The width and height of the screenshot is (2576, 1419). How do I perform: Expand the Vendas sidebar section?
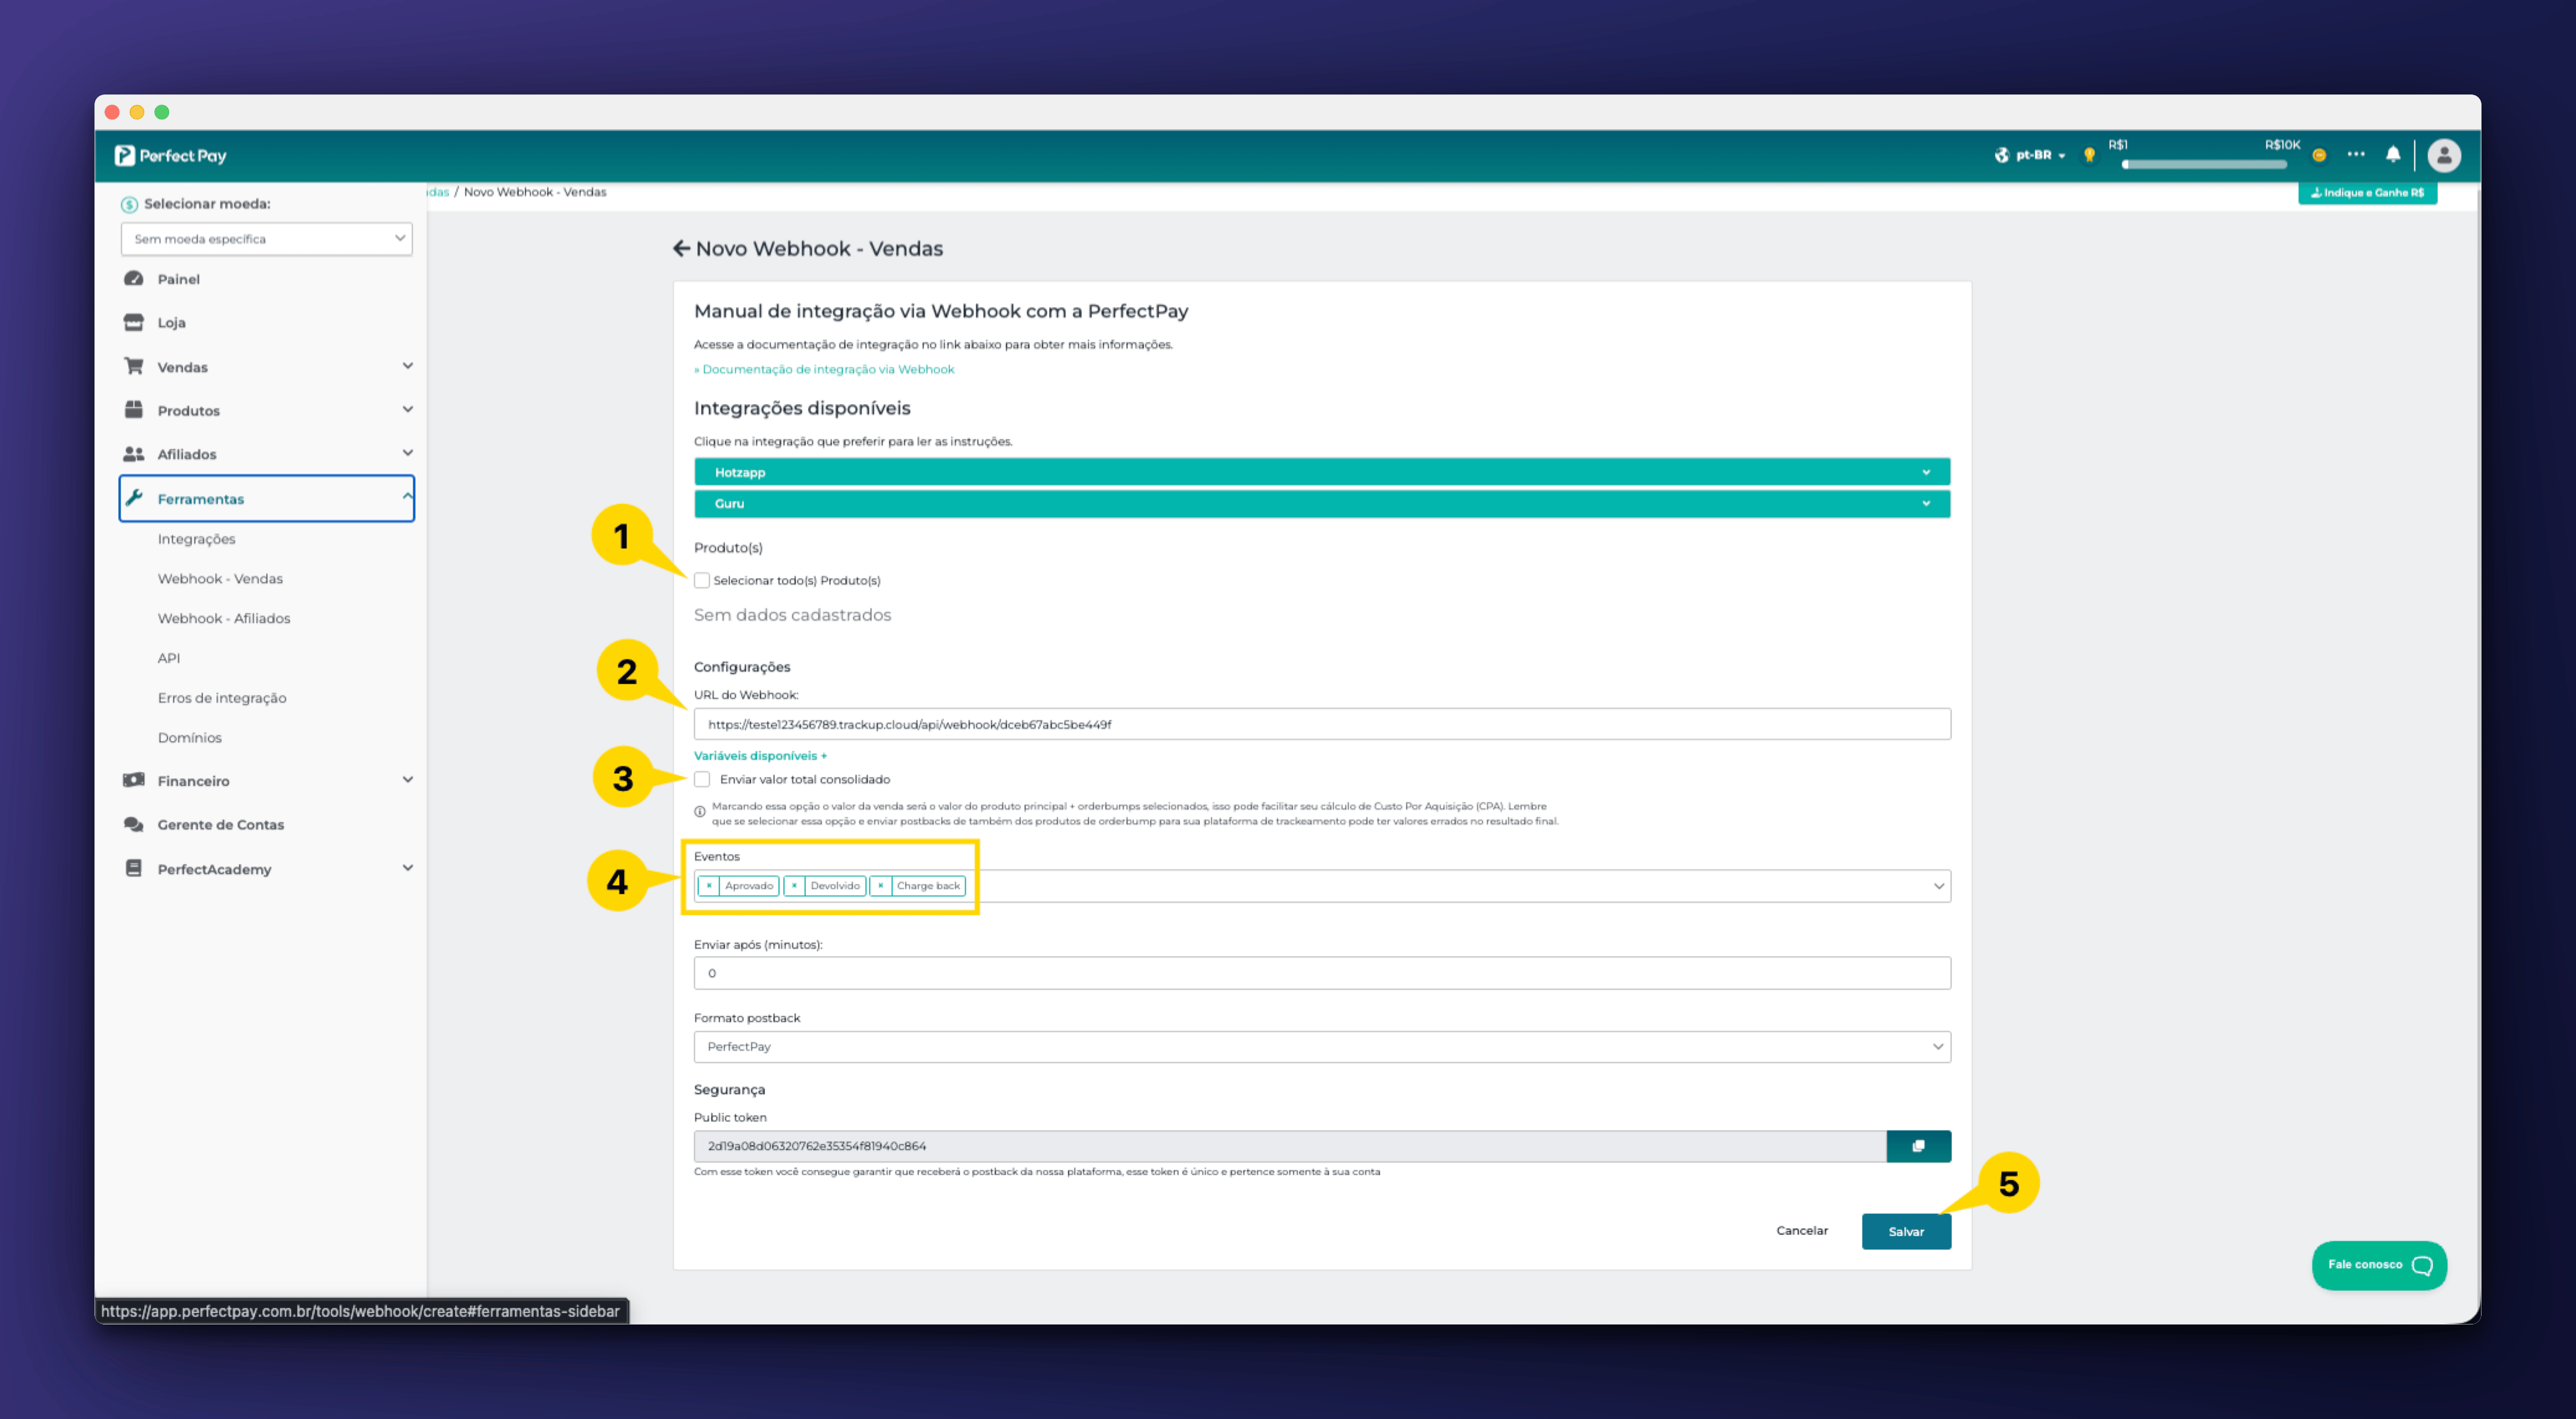pyautogui.click(x=407, y=366)
